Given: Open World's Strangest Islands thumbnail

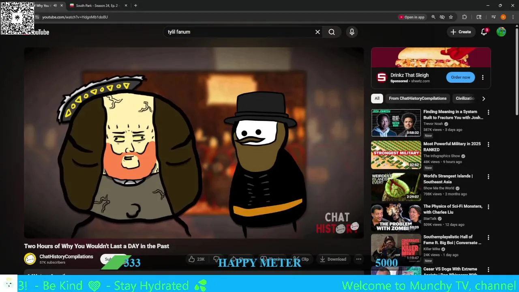Looking at the screenshot, I should [396, 187].
